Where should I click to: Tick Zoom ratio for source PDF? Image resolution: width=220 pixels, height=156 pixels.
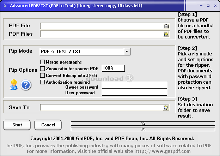[42, 69]
